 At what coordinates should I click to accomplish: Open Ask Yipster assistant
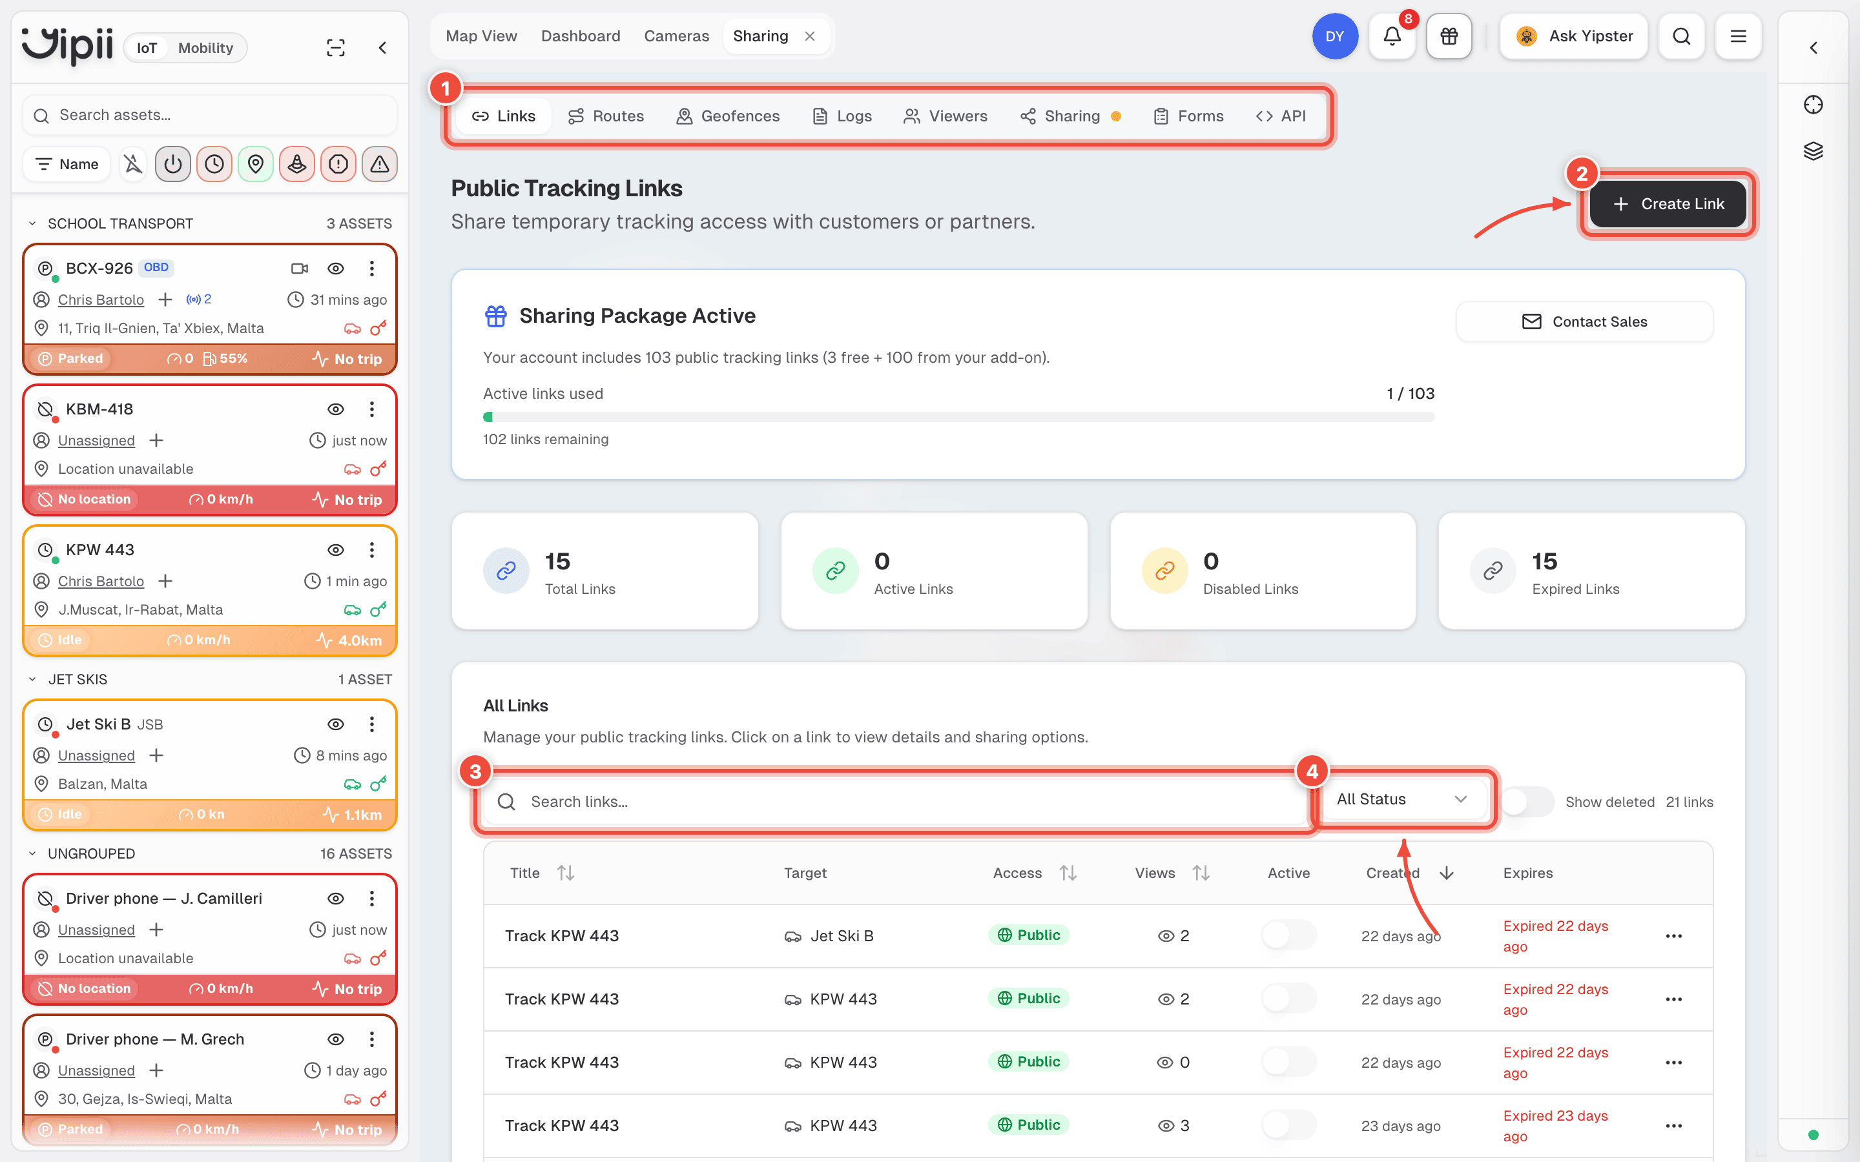click(1573, 36)
